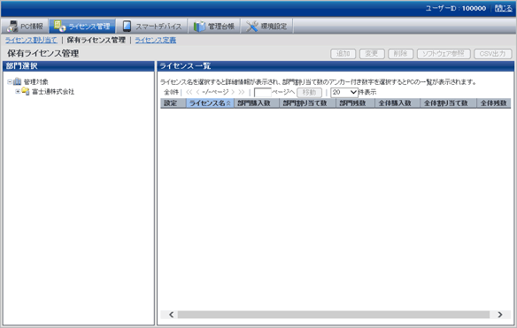Click the 管理対象 building icon

pyautogui.click(x=17, y=81)
